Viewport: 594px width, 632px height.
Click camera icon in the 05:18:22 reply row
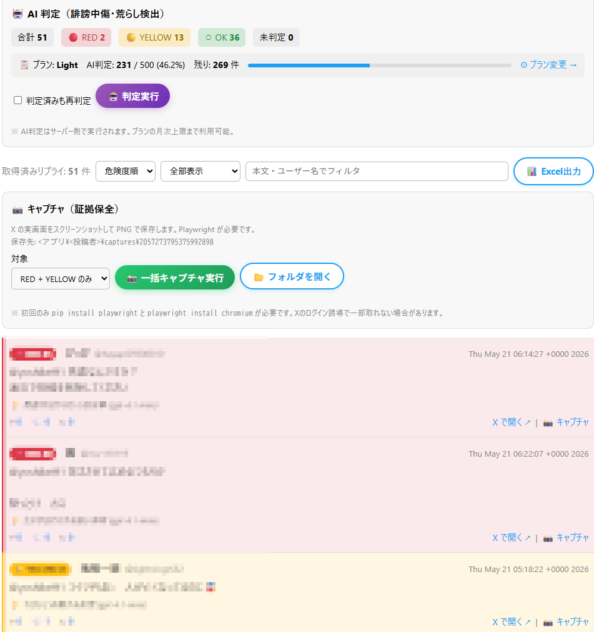[x=548, y=622]
